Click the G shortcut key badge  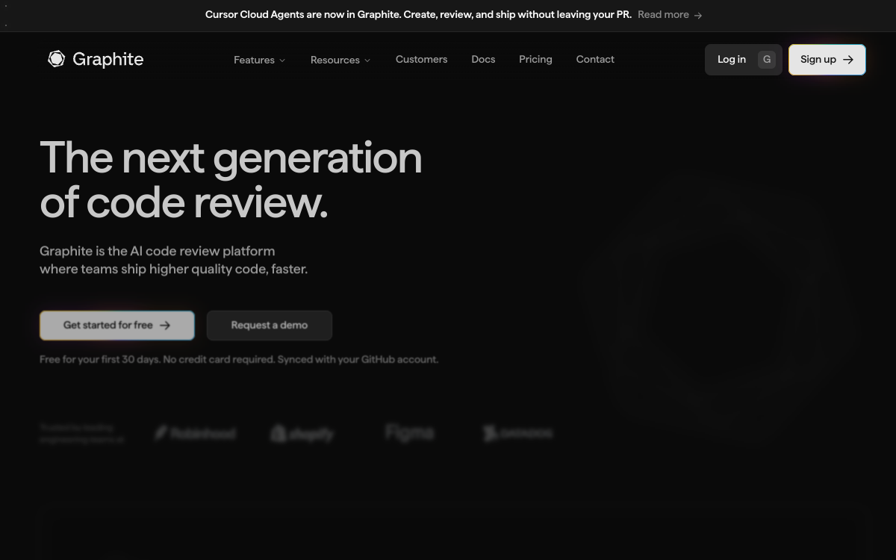pos(767,60)
